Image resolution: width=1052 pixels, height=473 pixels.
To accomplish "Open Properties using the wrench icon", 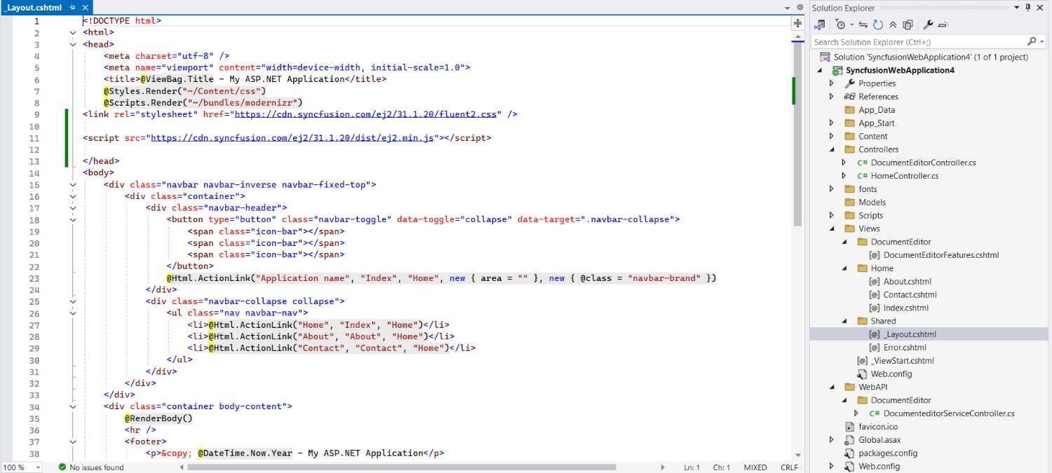I will tap(928, 25).
